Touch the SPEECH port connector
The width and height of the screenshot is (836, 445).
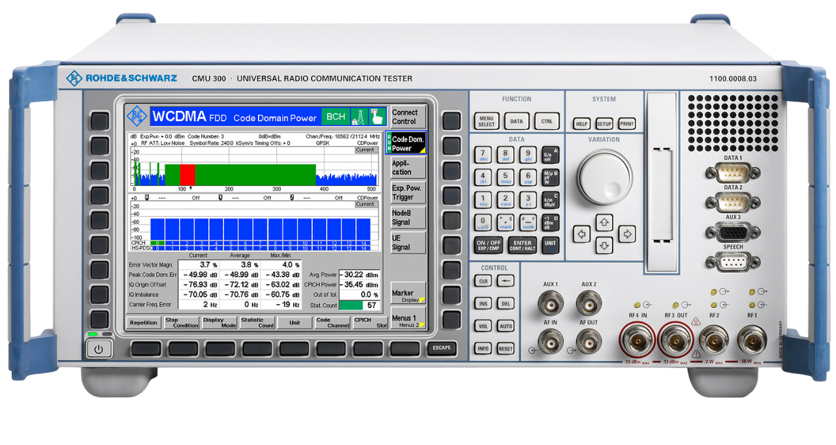(733, 262)
